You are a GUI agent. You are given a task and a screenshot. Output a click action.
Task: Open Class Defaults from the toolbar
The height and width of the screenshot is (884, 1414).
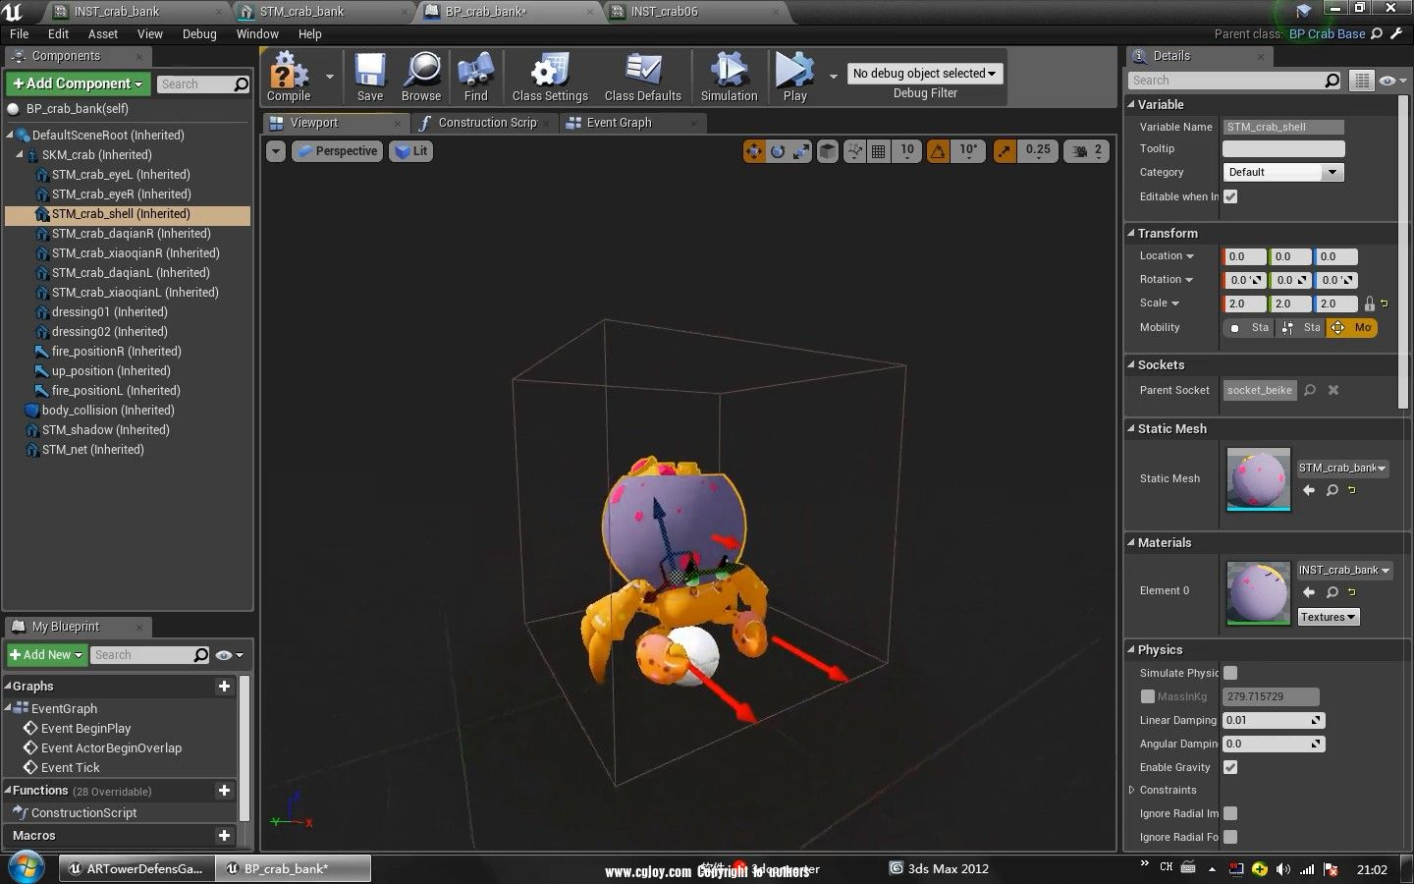pyautogui.click(x=643, y=70)
